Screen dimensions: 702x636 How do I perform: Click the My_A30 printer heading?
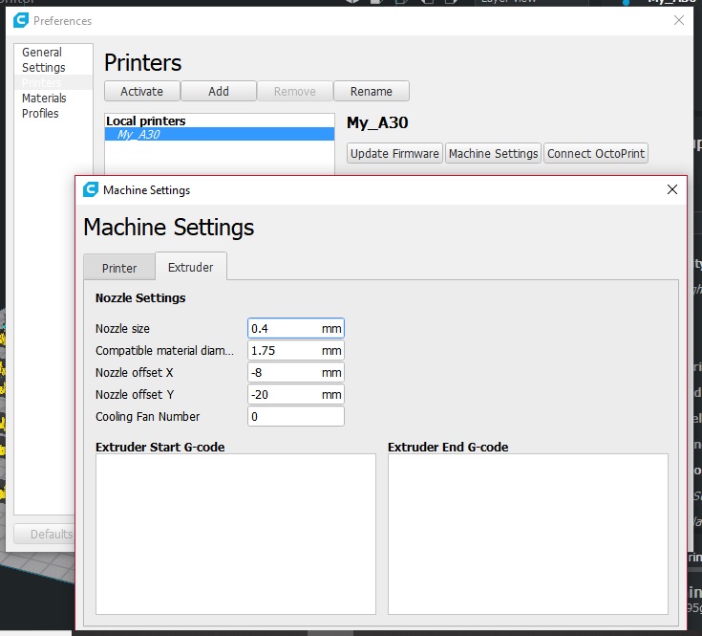coord(377,122)
